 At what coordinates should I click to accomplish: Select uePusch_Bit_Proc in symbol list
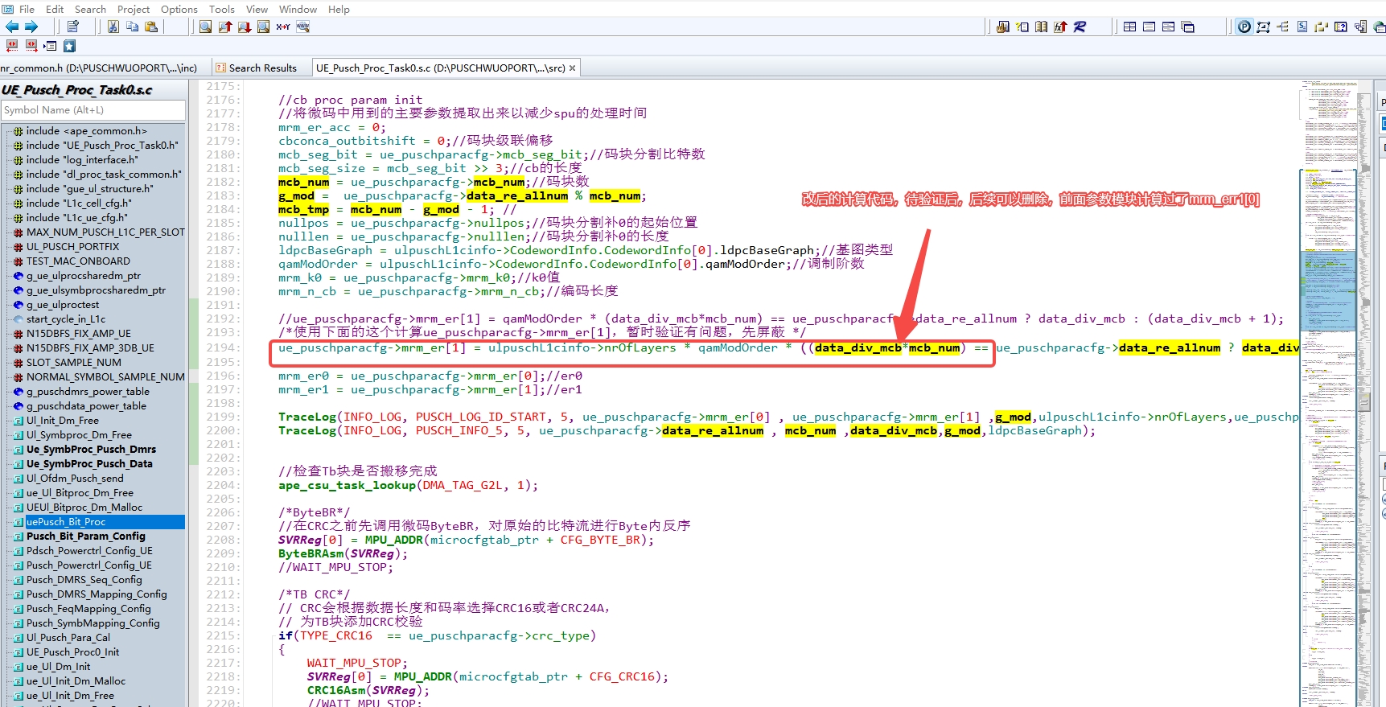point(66,522)
